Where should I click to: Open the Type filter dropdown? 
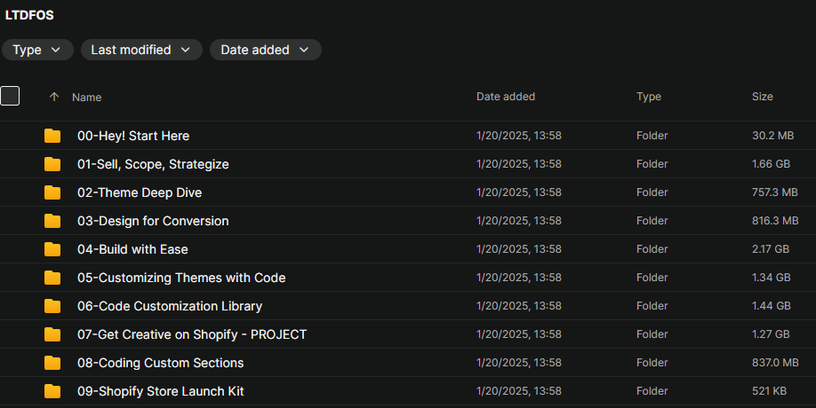(x=37, y=50)
